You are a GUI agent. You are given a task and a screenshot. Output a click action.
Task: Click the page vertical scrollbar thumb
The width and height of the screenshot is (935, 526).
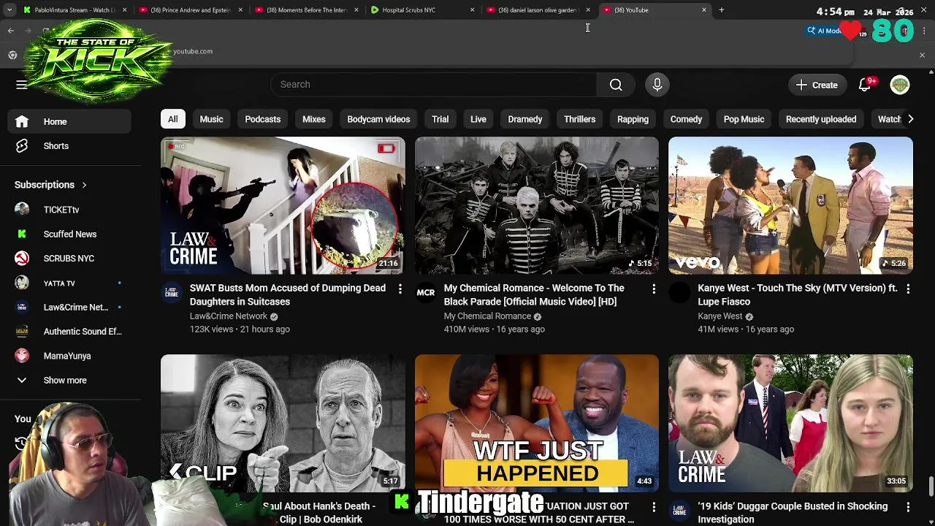931,486
